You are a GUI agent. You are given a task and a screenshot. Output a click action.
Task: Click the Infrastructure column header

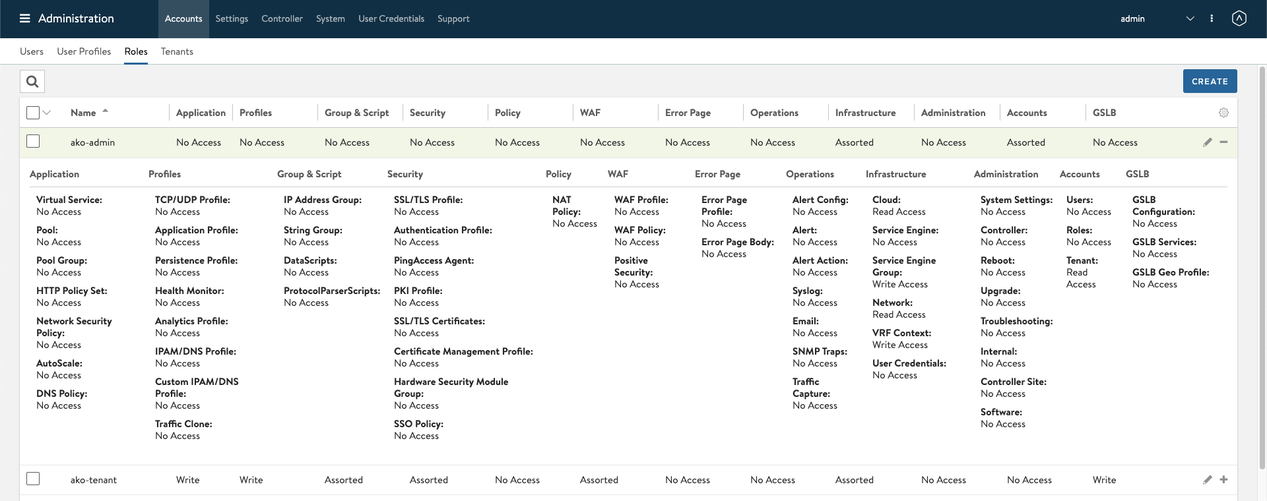pos(865,113)
